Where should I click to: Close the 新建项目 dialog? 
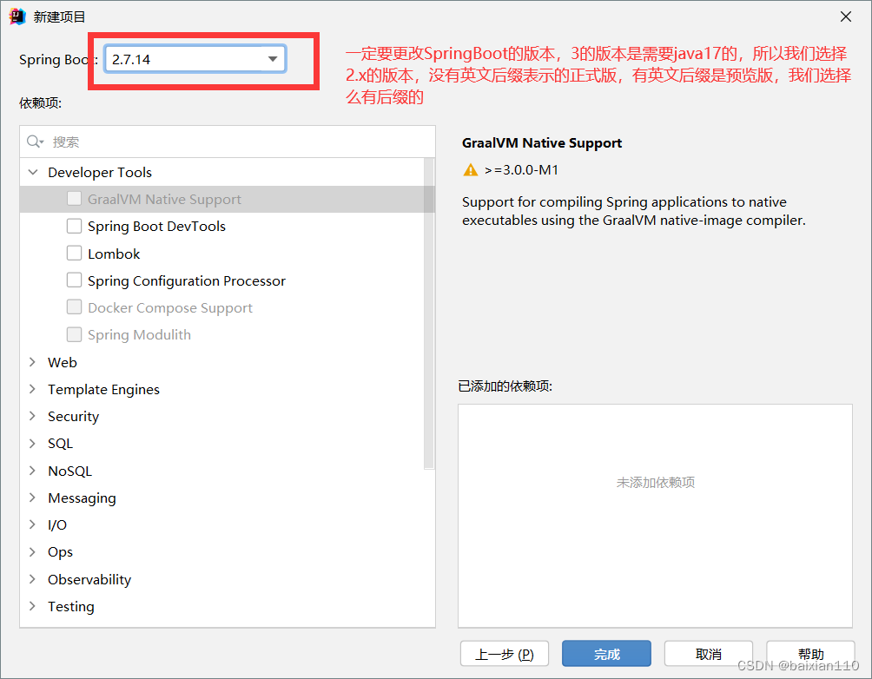846,16
